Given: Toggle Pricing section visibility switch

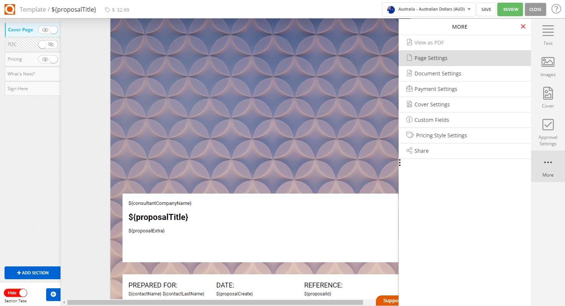Looking at the screenshot, I should point(48,59).
